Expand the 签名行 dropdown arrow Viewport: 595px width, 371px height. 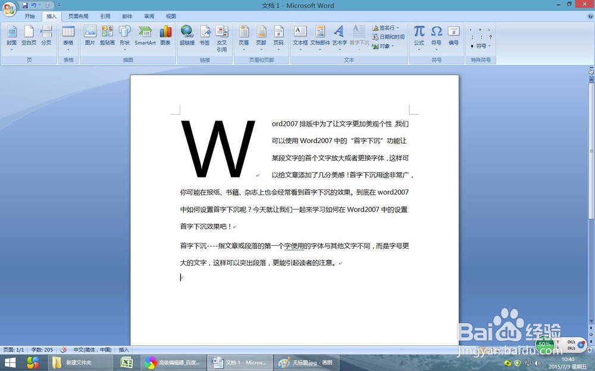(x=397, y=28)
